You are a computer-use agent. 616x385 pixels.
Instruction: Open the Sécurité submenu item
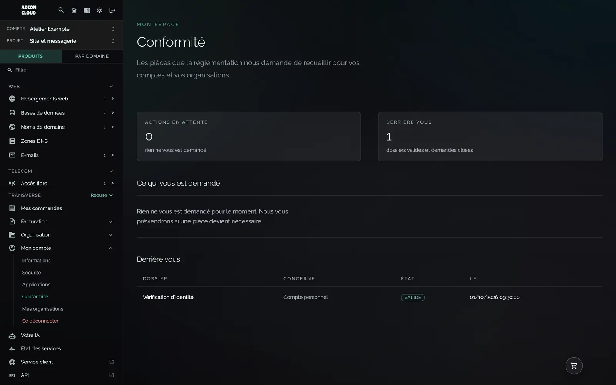coord(32,273)
